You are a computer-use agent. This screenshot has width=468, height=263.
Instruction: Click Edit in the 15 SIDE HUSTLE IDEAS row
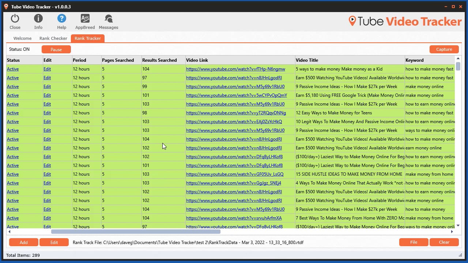coord(47,174)
